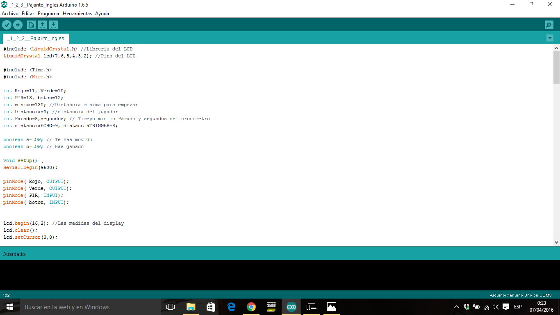Open the Windows Start menu
Viewport: 560px width, 315px height.
(x=10, y=307)
